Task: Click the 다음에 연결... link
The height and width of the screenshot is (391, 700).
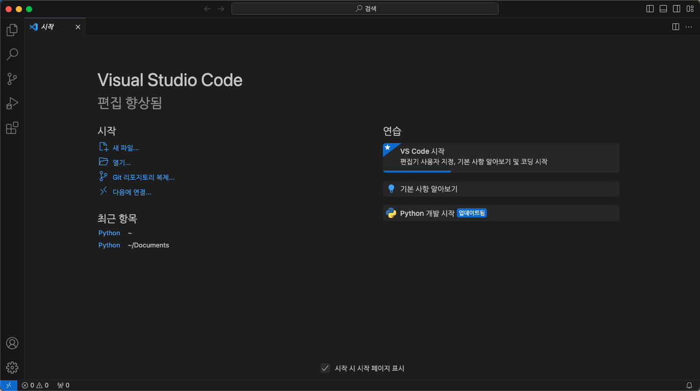Action: (125, 192)
